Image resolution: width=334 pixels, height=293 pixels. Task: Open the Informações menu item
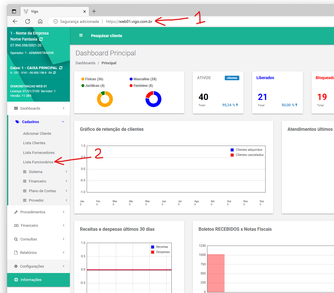coord(38,280)
